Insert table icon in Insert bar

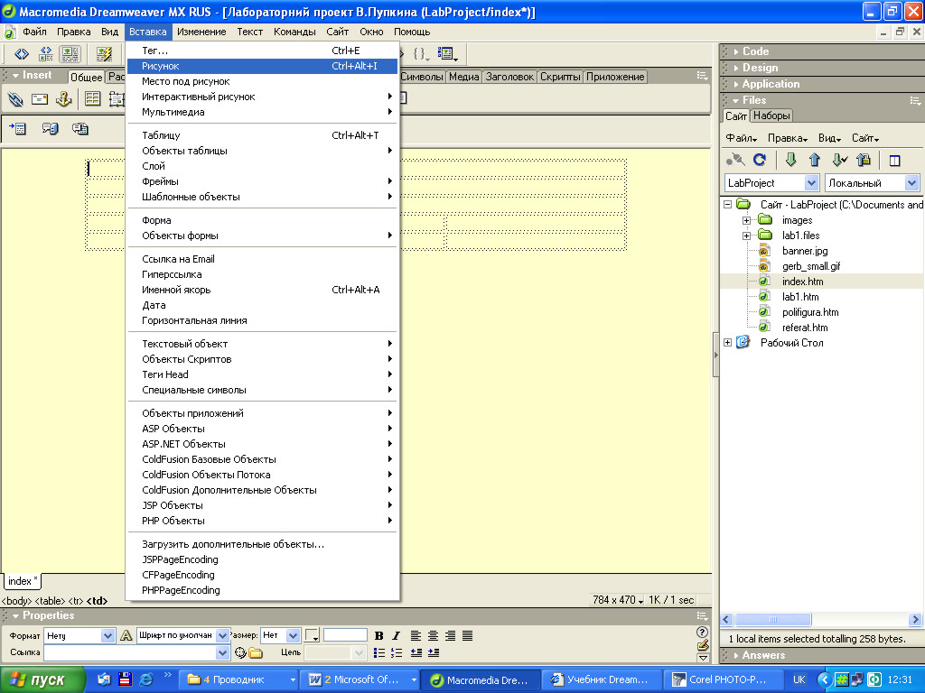tap(93, 99)
